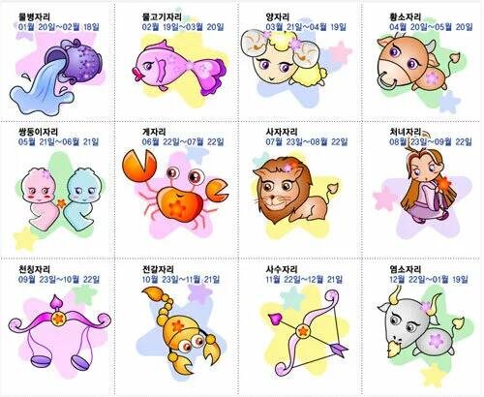Image resolution: width=484 pixels, height=397 pixels.
Task: Click the orange Cancer crab illustration
Action: tap(175, 187)
